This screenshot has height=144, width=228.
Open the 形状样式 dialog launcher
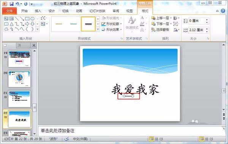coord(121,38)
